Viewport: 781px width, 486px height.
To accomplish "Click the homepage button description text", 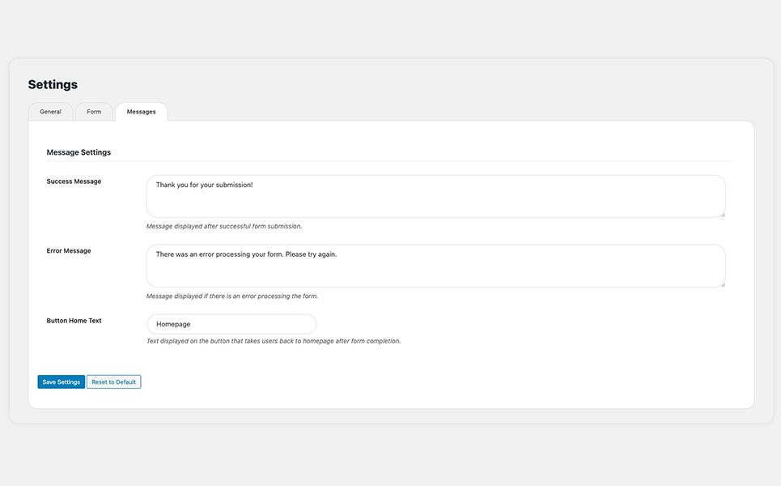I will pyautogui.click(x=273, y=341).
